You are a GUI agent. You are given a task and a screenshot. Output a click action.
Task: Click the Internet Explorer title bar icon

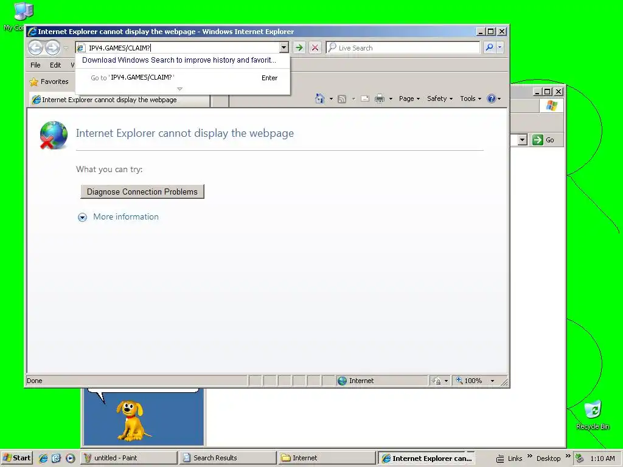33,32
